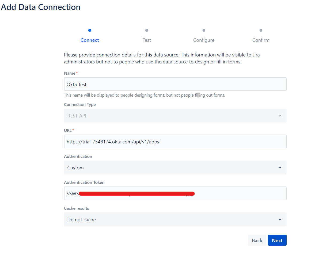Screen dimensions: 311x255
Task: Select the Connect step in the wizard
Action: click(90, 40)
